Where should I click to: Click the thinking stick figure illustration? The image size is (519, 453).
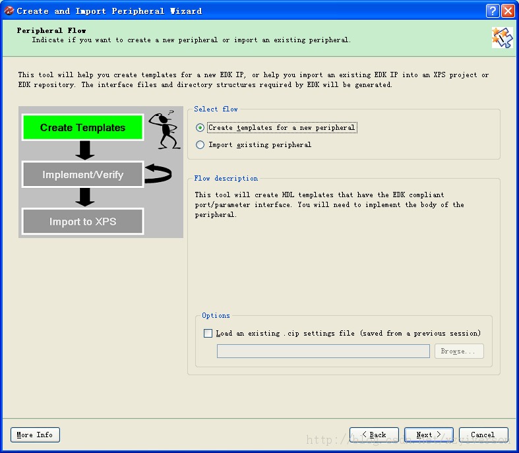click(166, 130)
